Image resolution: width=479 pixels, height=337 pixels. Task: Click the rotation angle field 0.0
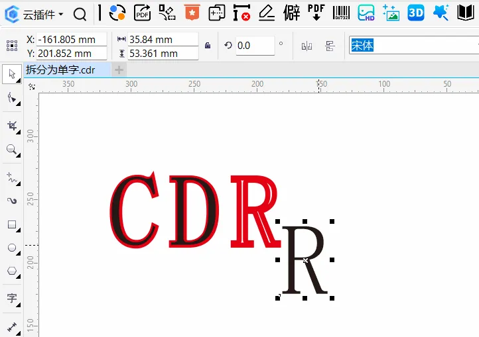click(x=255, y=46)
